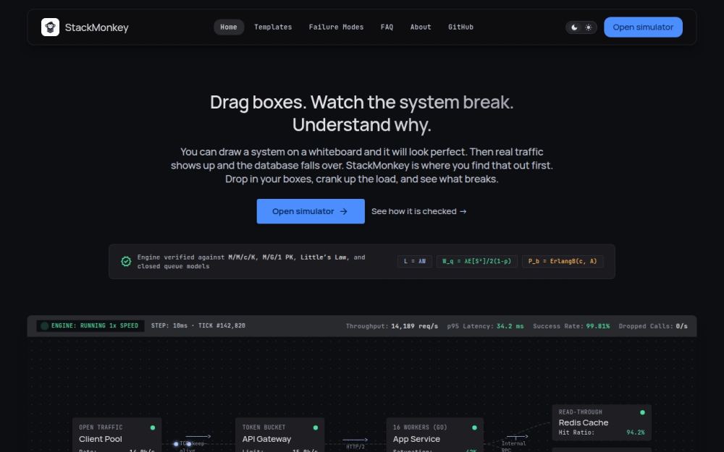Click the OPEN TRAFFIC label
The width and height of the screenshot is (724, 452).
pos(101,427)
